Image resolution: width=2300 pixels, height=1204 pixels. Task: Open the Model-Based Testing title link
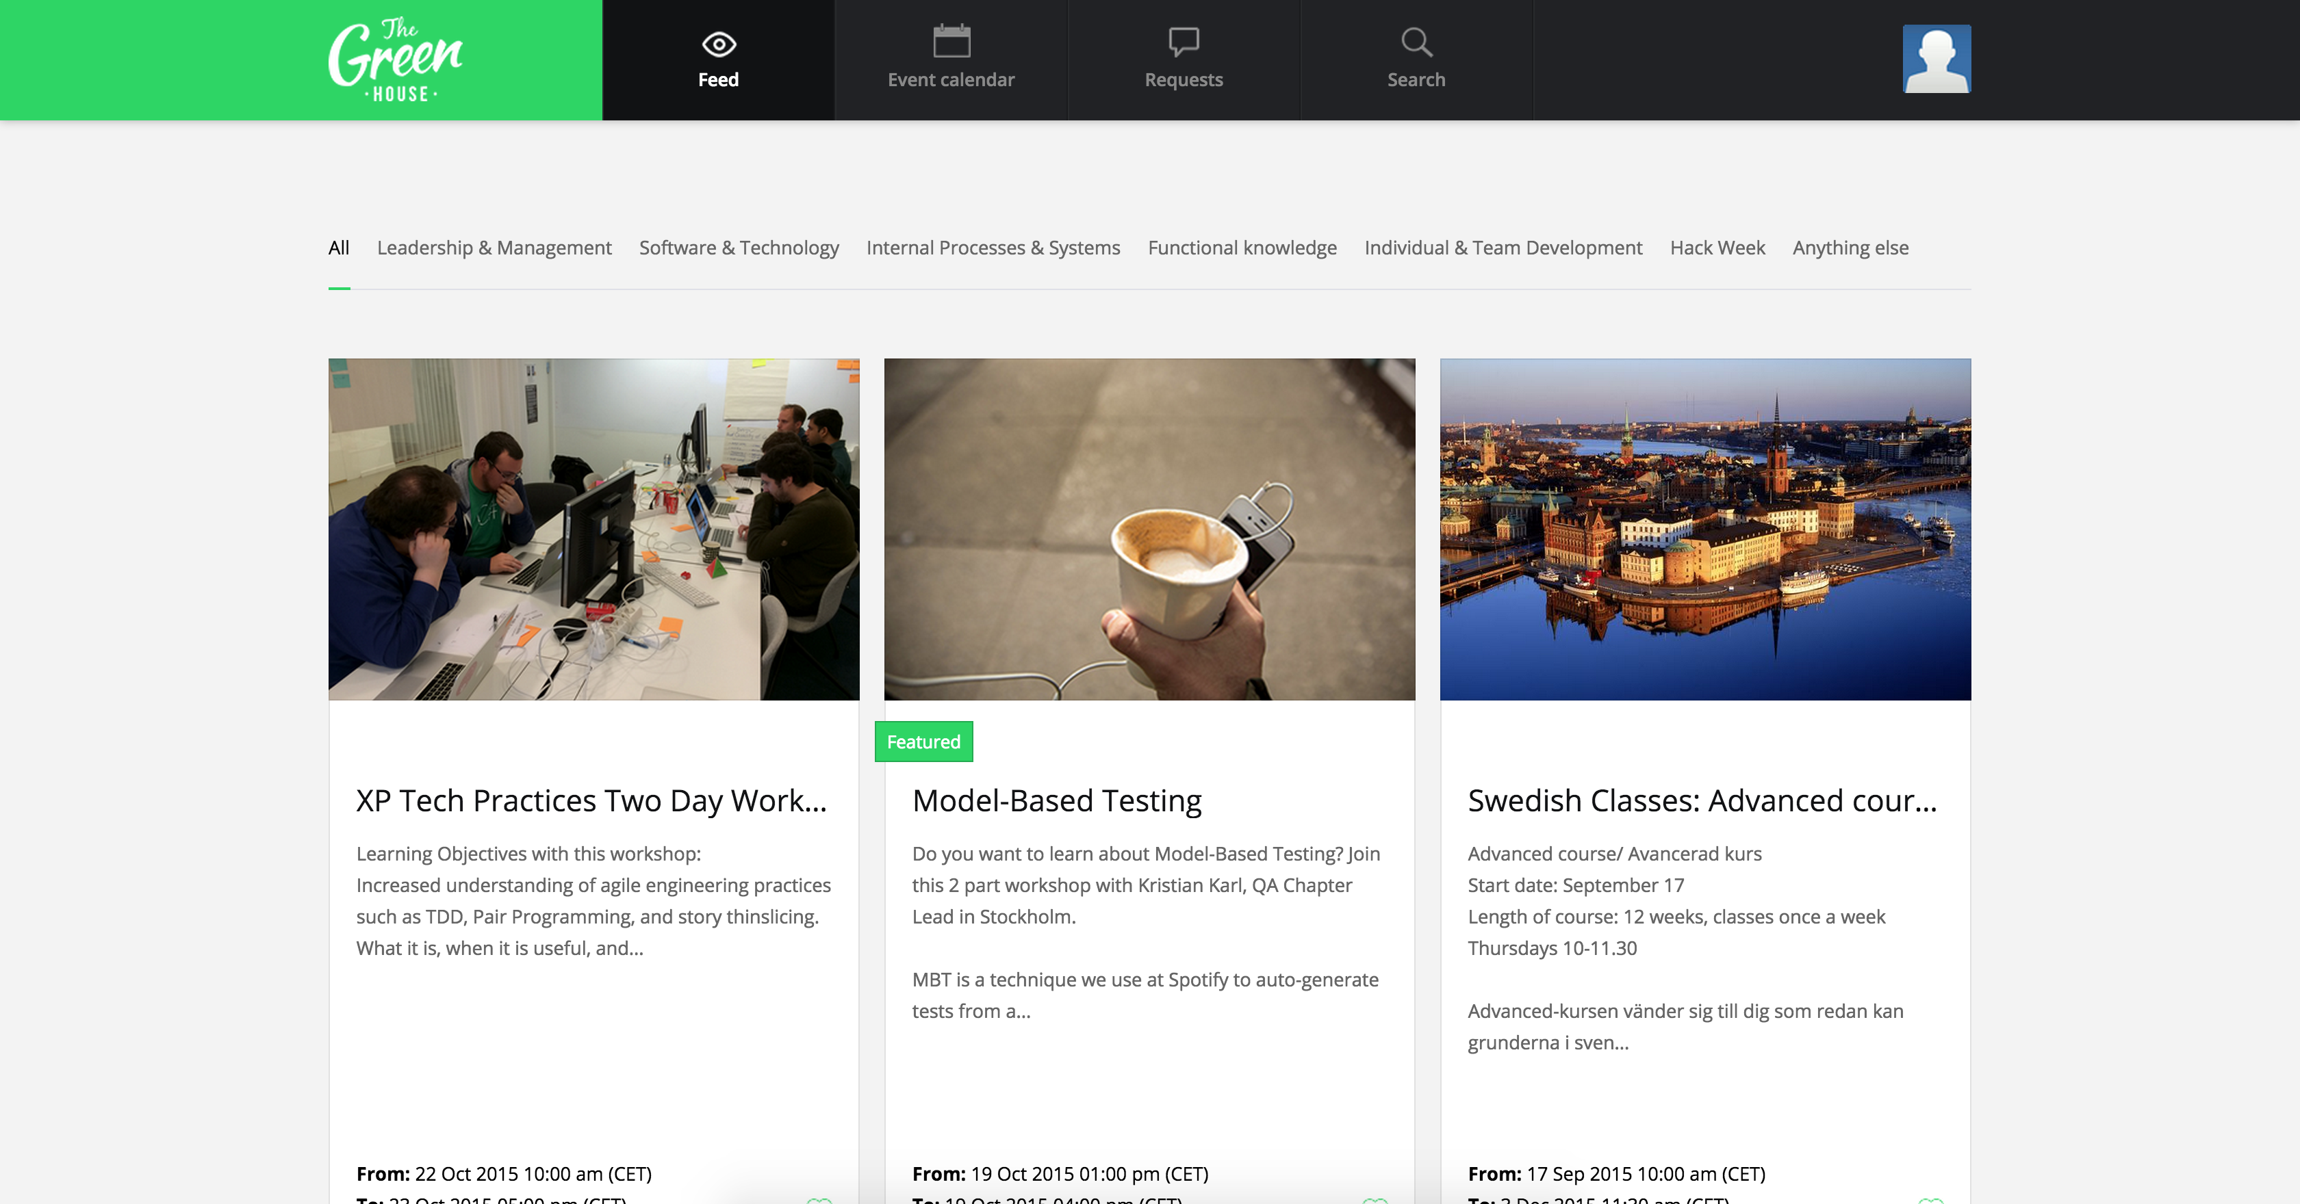(x=1056, y=800)
